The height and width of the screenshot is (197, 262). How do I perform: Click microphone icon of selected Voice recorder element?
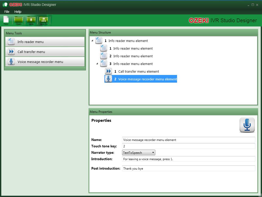click(108, 79)
